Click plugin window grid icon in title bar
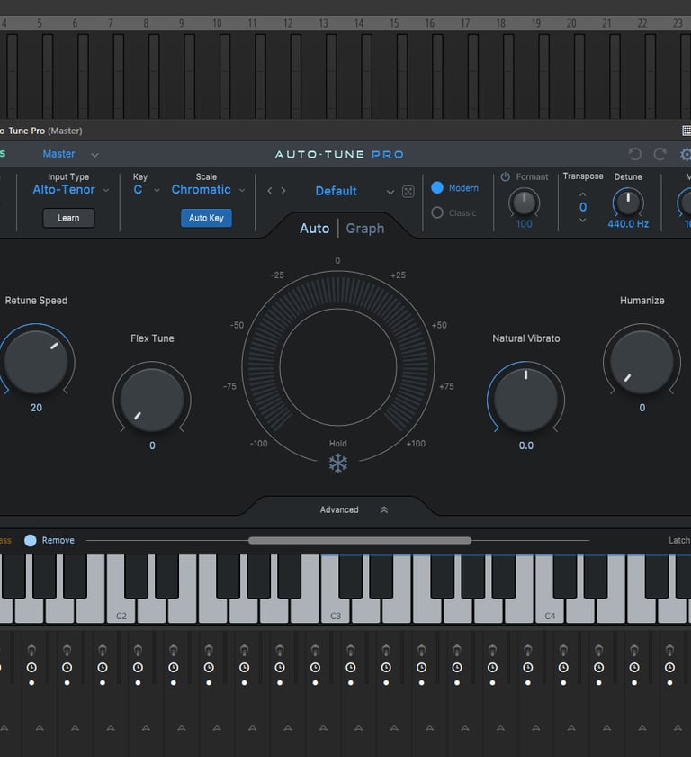Screen dimensions: 691x757 (687, 131)
